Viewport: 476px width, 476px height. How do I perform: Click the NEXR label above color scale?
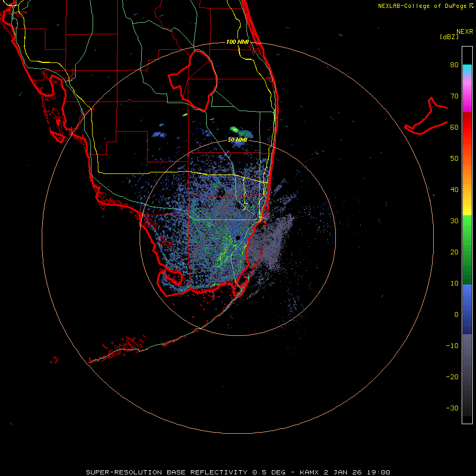coord(465,32)
